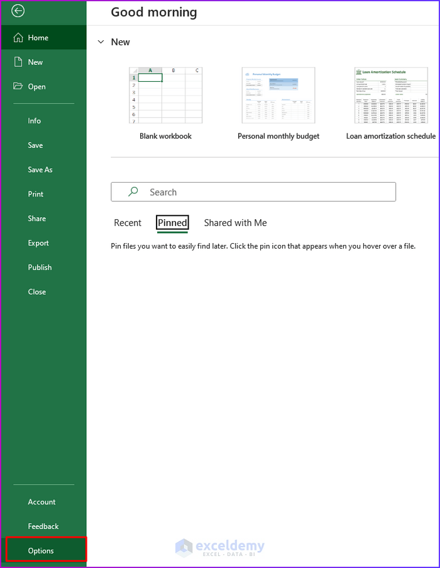Click the New section heading
This screenshot has height=568, width=440.
click(121, 42)
